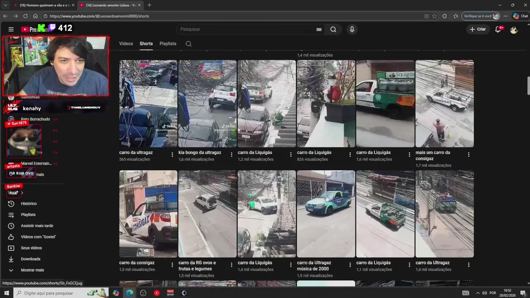This screenshot has height=298, width=530.
Task: Click the page vertical scrollbar thumb
Action: click(x=528, y=86)
